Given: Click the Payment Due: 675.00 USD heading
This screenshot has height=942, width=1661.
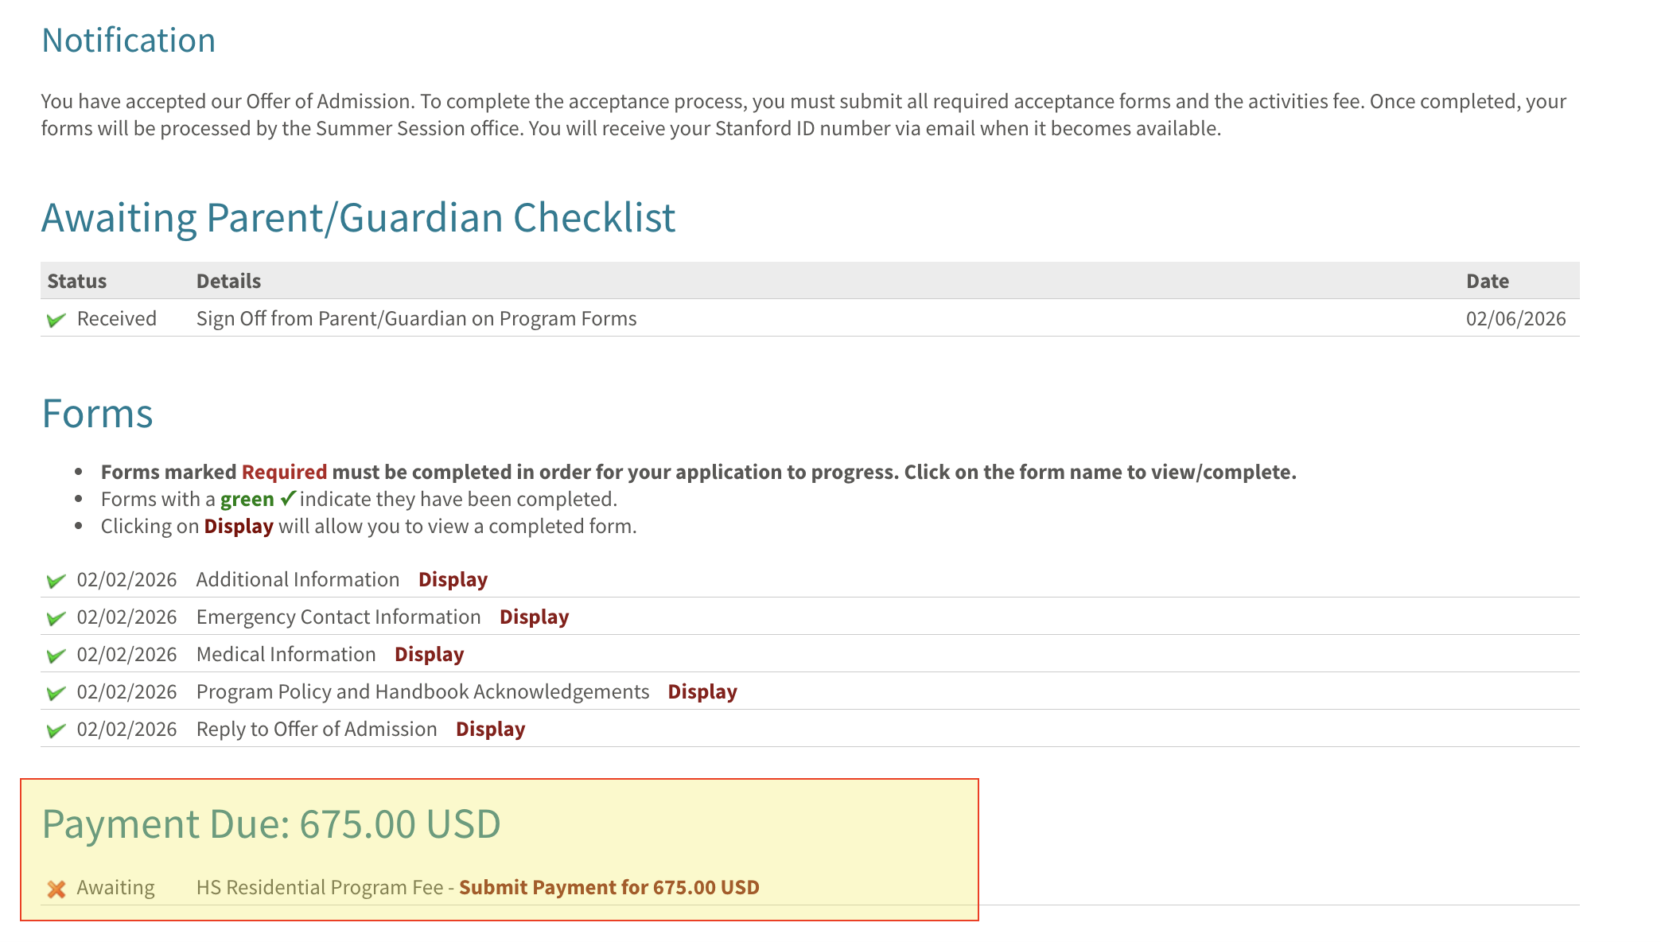Looking at the screenshot, I should coord(270,824).
